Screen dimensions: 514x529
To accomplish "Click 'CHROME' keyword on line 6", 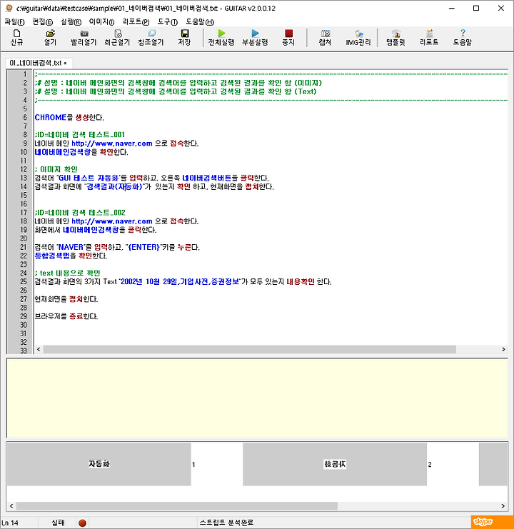I will pos(50,117).
